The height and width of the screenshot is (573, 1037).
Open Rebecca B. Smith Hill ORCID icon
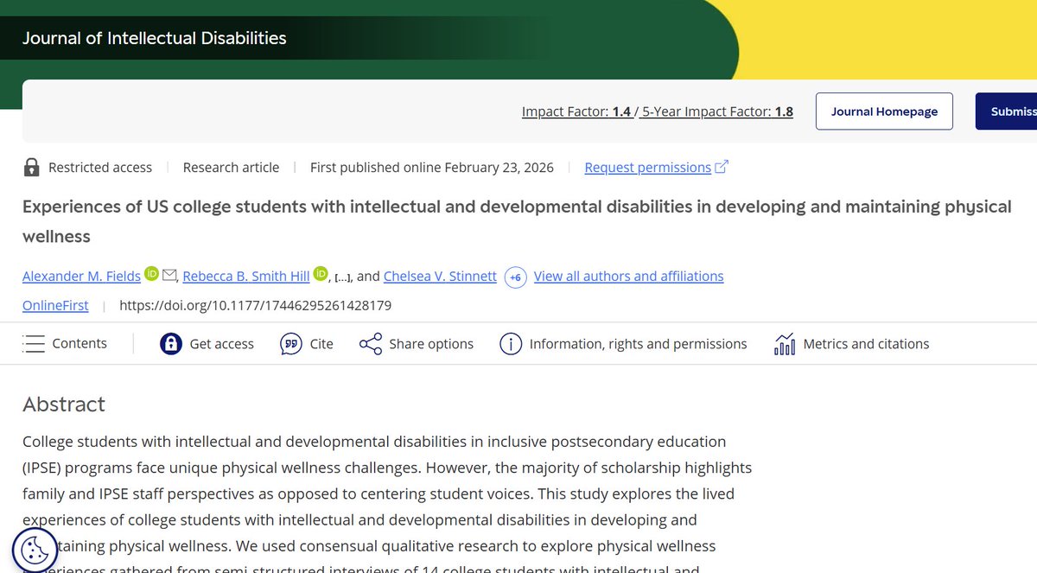tap(321, 275)
